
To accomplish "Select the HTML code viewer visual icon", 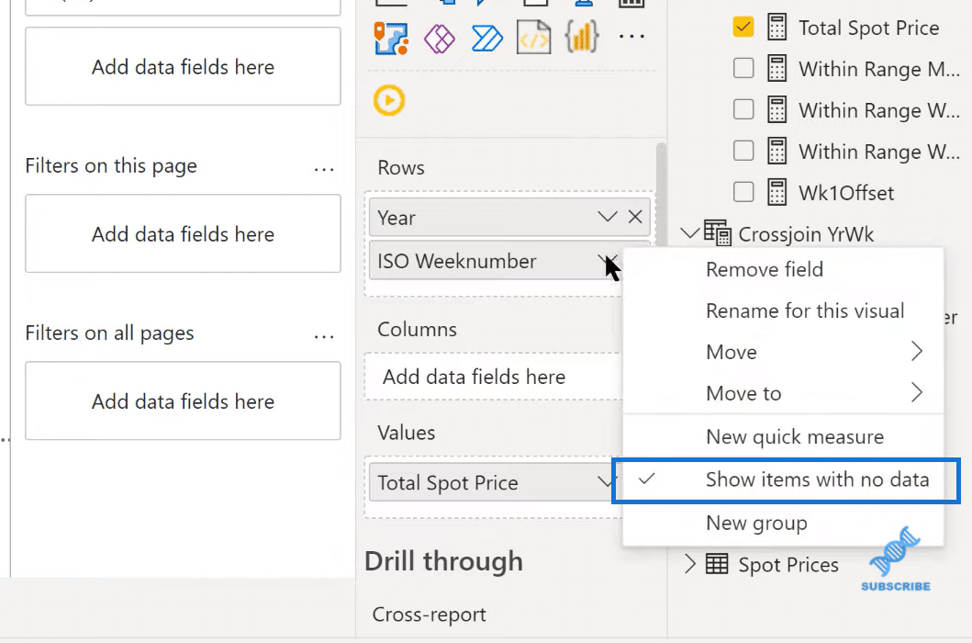I will click(534, 39).
